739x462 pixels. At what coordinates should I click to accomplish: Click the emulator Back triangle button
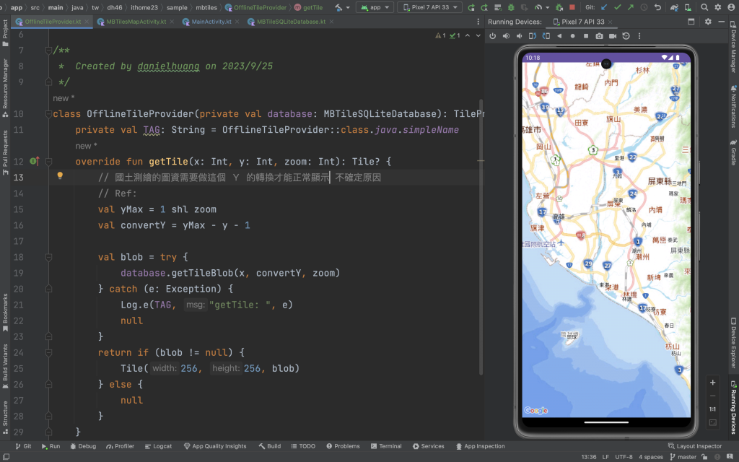pyautogui.click(x=559, y=36)
